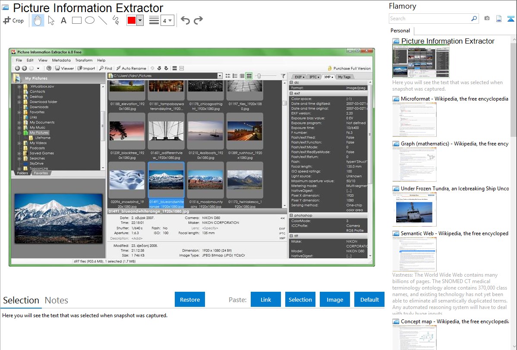Click the Viewer toolbar button in snapshot

click(x=64, y=68)
